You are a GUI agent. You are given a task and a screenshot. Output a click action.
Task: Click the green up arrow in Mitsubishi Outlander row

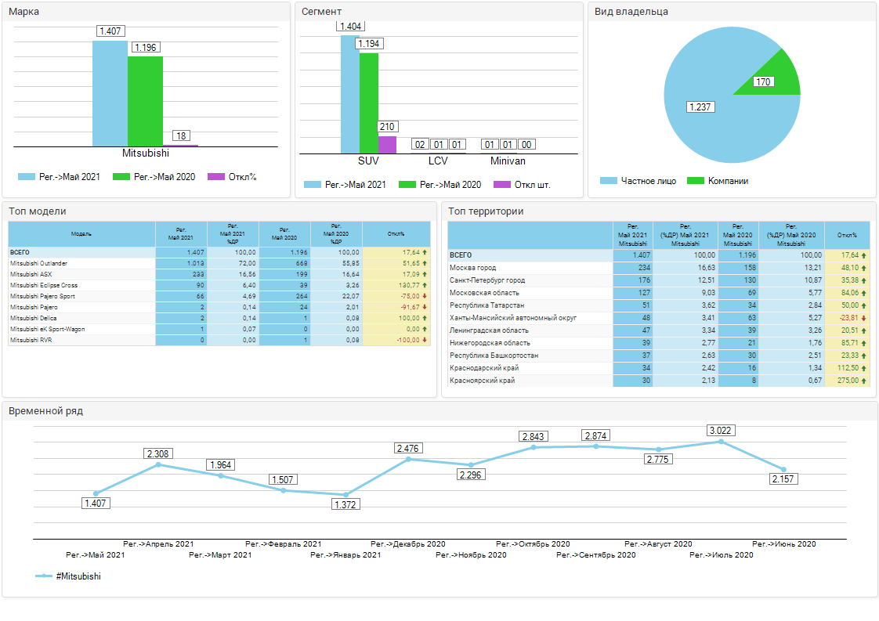[x=425, y=264]
